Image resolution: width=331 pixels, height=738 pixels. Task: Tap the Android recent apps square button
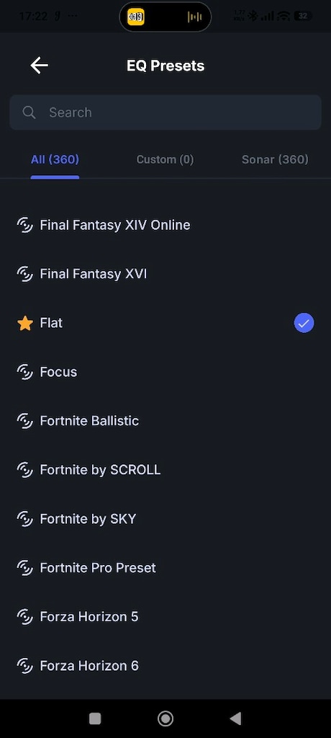95,719
